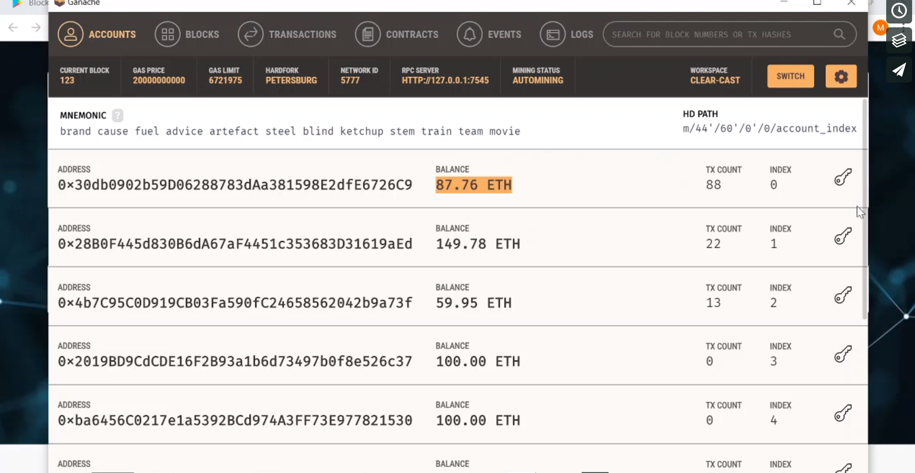Go to the Contracts tab
The height and width of the screenshot is (473, 915).
(x=397, y=35)
